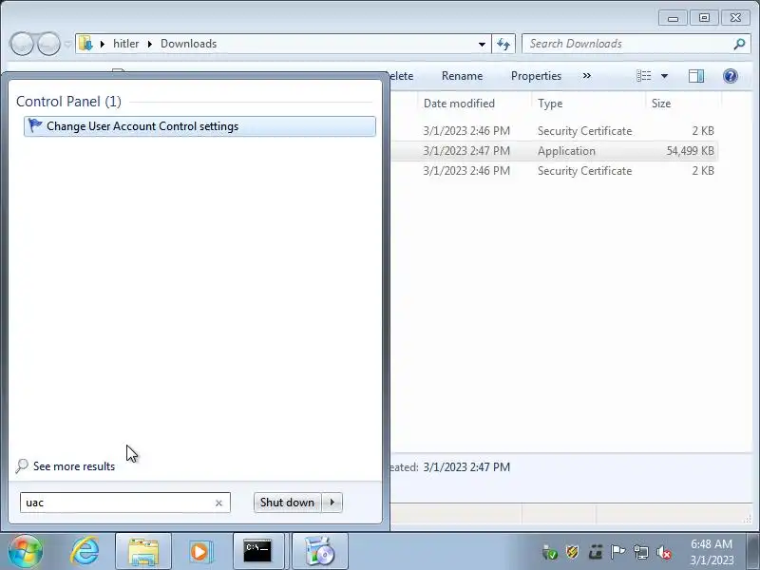This screenshot has width=760, height=570.
Task: Toggle the preview pane button
Action: pos(696,76)
